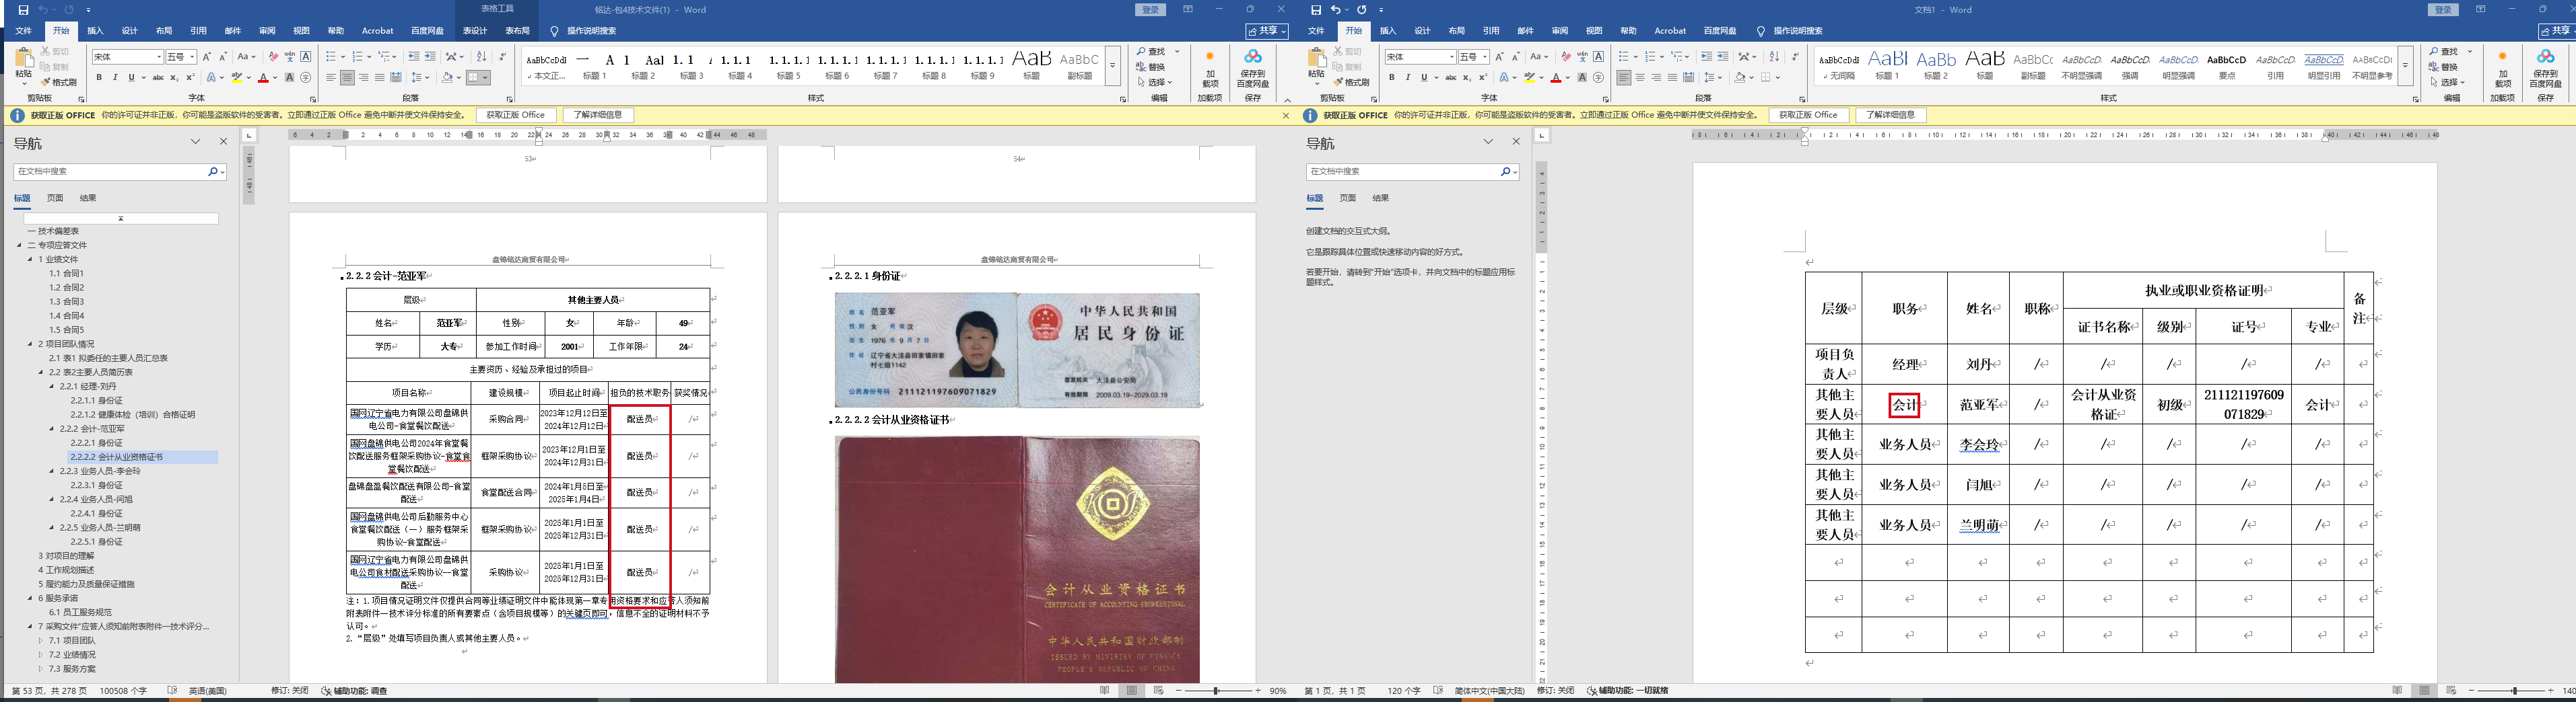Collapse the 2.2.1 经理-刘丹 heading in navigation
The image size is (2576, 702).
point(52,387)
